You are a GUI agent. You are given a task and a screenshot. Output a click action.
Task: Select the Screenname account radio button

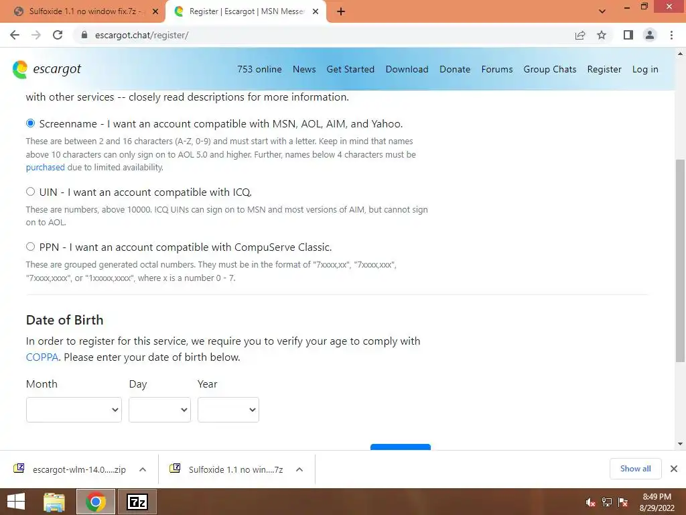(x=30, y=123)
